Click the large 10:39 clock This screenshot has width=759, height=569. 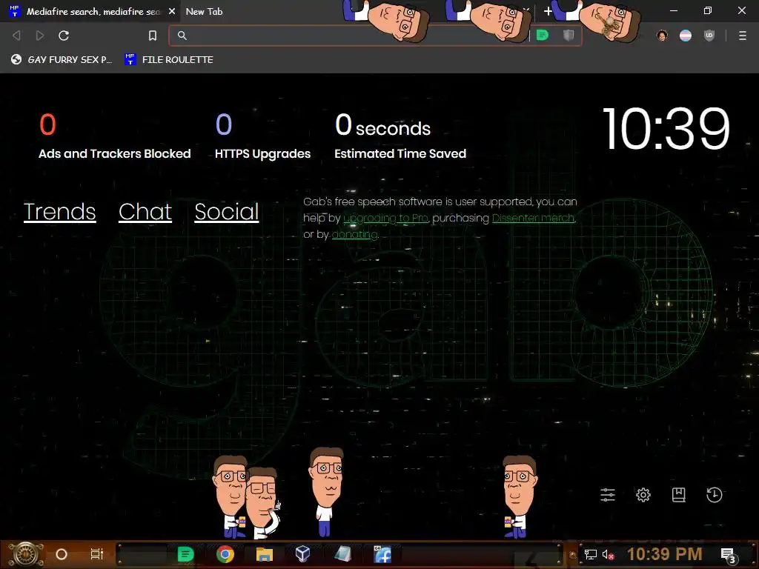pyautogui.click(x=666, y=129)
